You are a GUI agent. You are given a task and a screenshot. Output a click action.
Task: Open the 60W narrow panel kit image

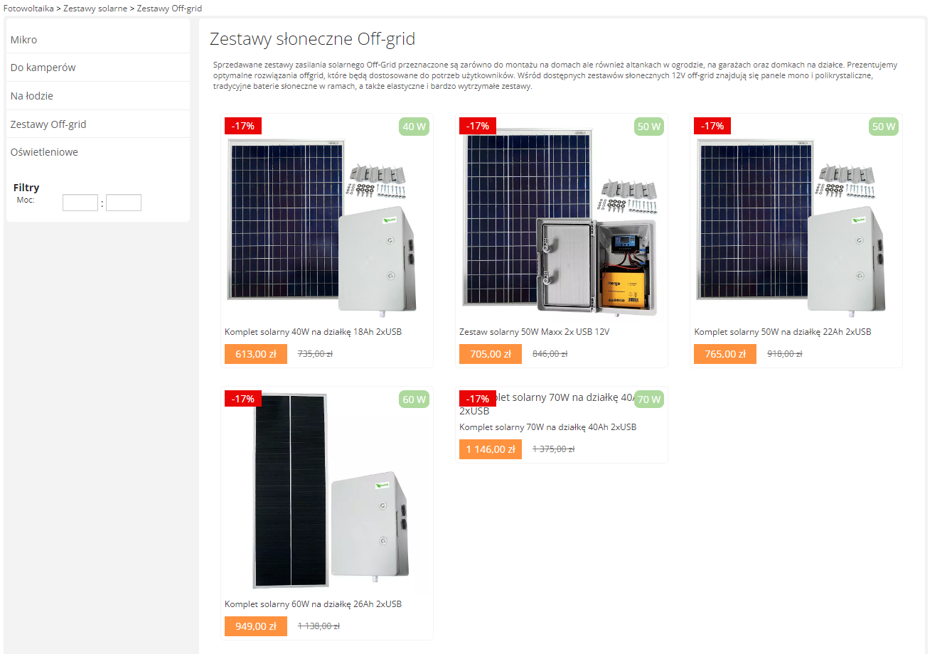click(x=327, y=492)
